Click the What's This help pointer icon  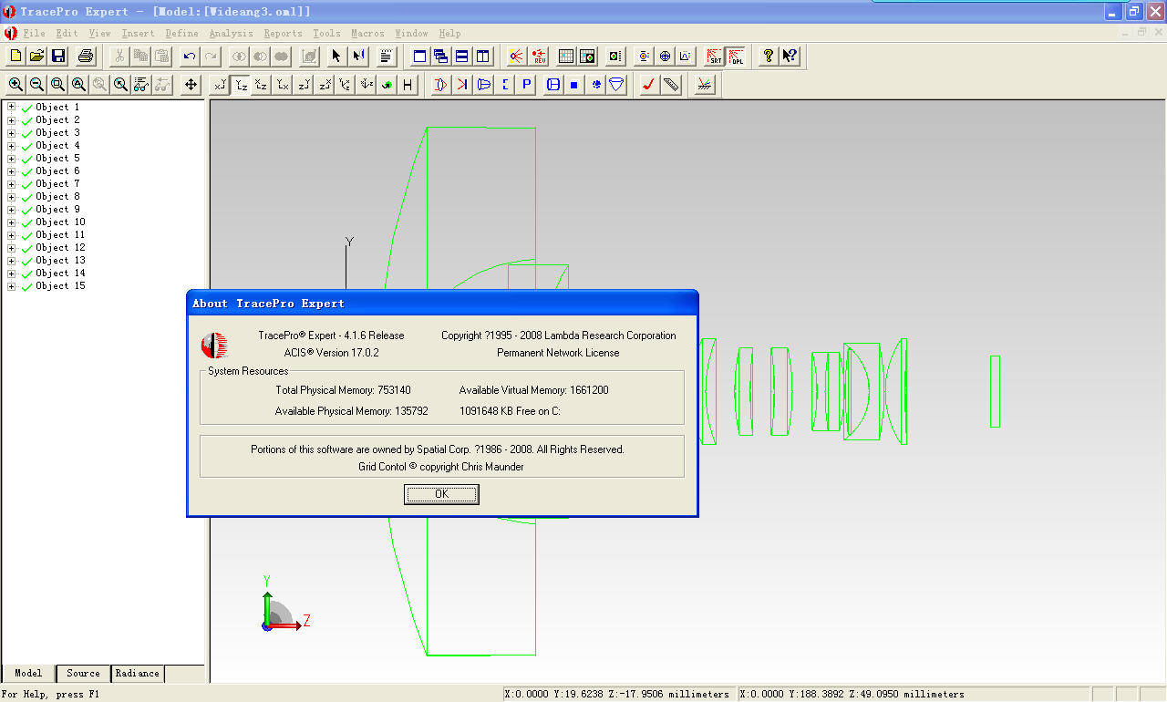click(x=790, y=56)
